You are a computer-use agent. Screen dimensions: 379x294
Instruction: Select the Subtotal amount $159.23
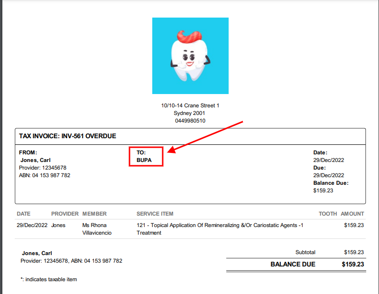point(354,252)
